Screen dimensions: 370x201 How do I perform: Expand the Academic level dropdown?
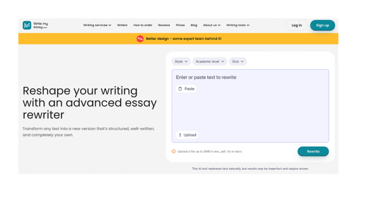click(x=209, y=61)
